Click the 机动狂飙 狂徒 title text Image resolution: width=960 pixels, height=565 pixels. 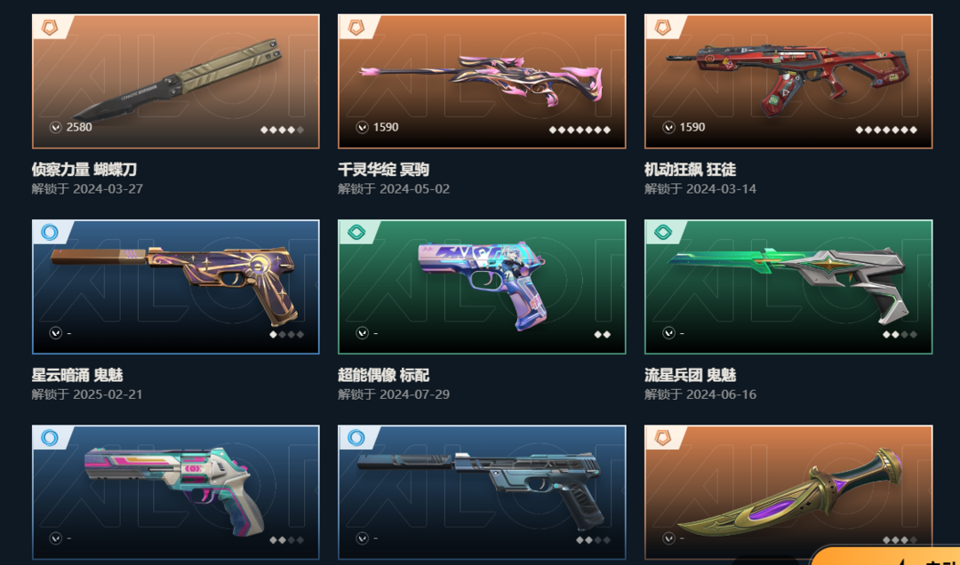(690, 169)
